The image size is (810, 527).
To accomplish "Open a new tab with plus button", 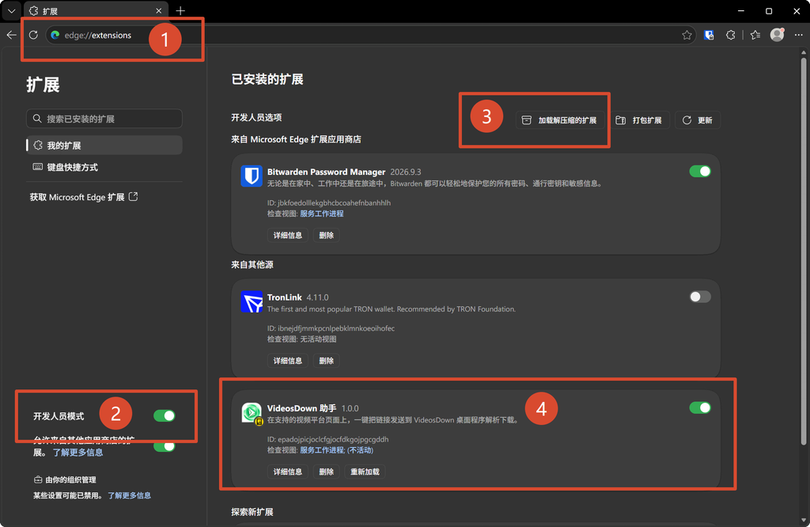I will [180, 11].
